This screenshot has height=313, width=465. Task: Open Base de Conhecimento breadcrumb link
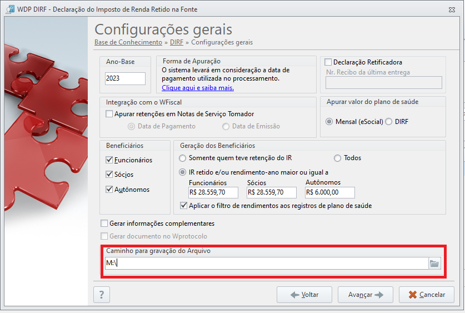[x=128, y=42]
